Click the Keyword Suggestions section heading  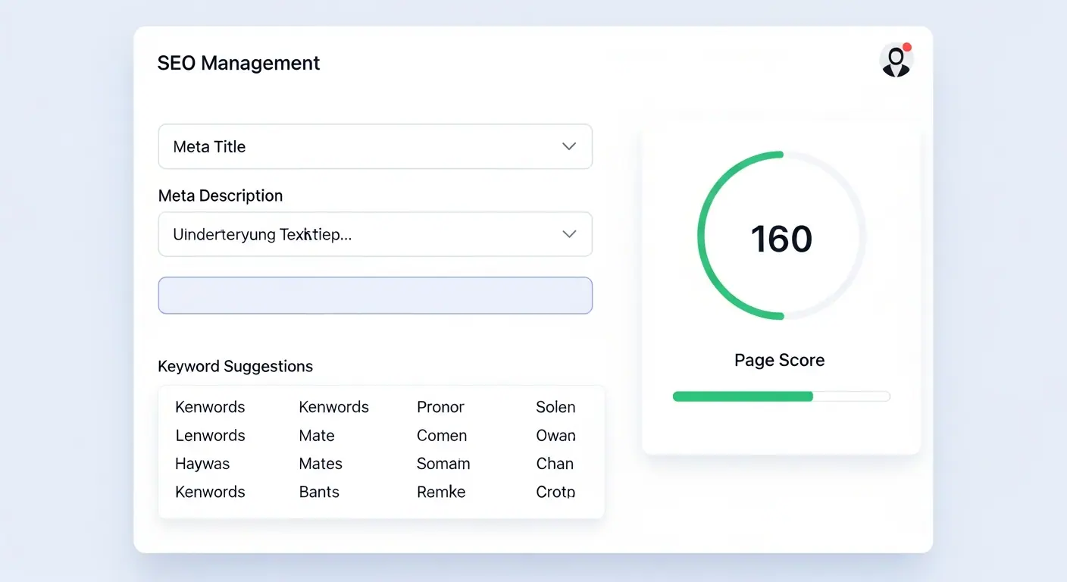coord(235,366)
